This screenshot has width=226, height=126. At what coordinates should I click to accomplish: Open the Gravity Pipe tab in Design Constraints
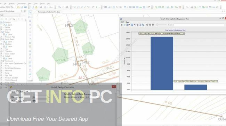[15, 92]
